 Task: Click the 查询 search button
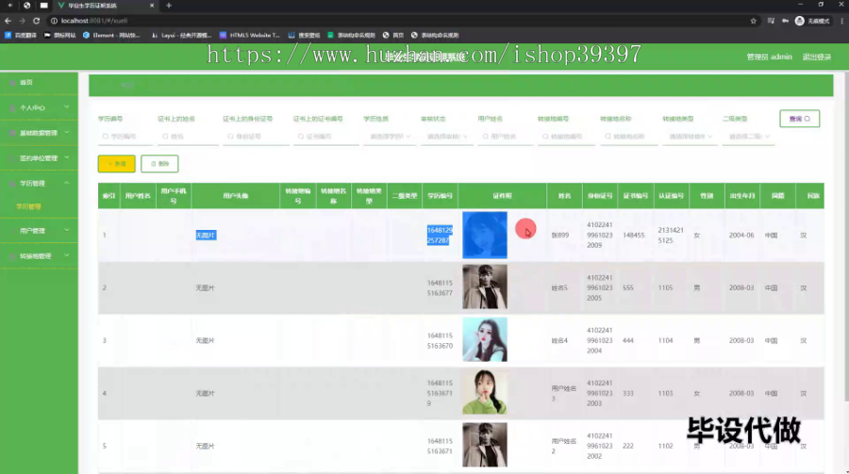pos(799,119)
